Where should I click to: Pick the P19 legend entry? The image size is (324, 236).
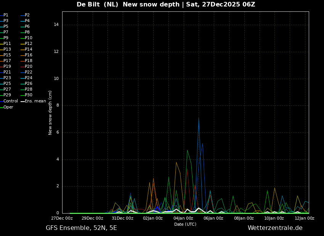[5, 67]
